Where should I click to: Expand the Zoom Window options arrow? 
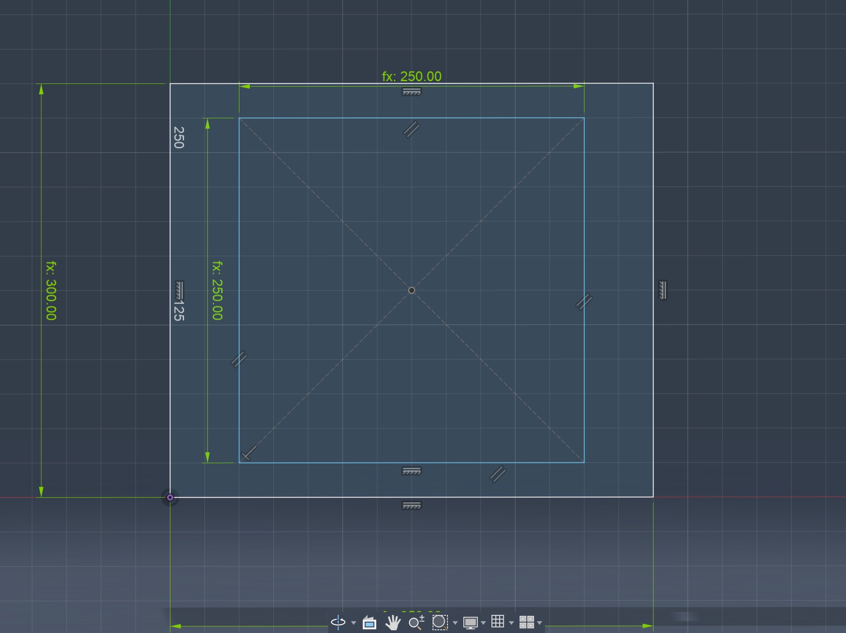pyautogui.click(x=455, y=623)
